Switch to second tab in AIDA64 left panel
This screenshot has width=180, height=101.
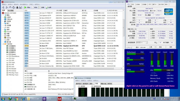tap(11, 10)
